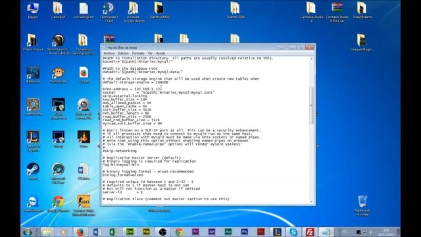Click the 'binlog_format=mixed' line
This screenshot has height=237, width=421.
(123, 174)
